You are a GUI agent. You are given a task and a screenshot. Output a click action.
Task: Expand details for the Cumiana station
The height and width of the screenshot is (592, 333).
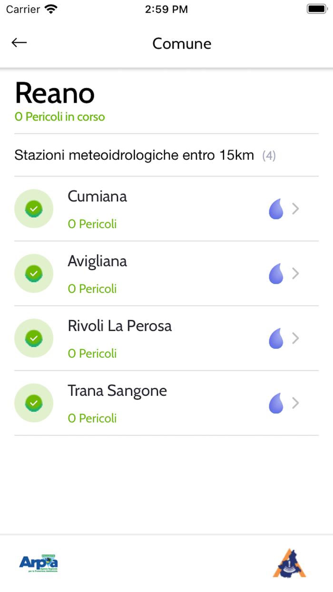pyautogui.click(x=295, y=208)
